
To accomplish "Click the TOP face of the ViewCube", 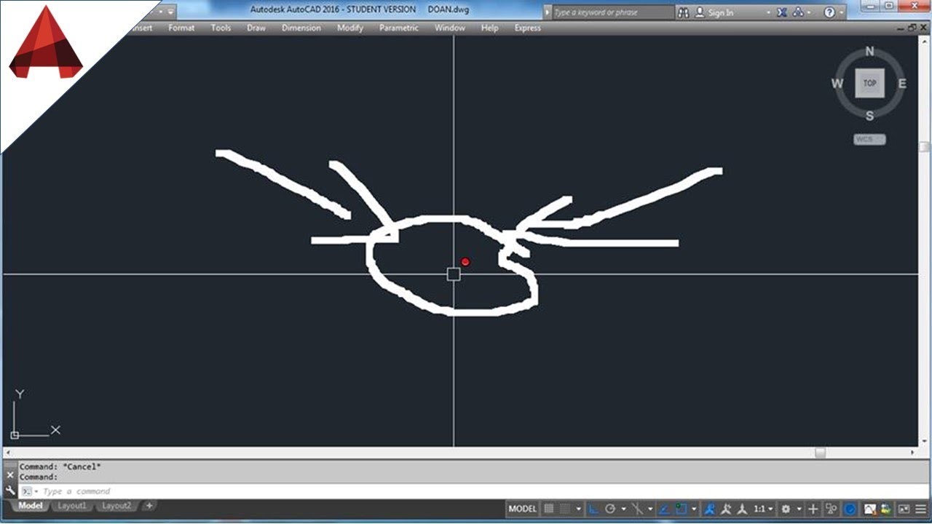I will coord(870,83).
